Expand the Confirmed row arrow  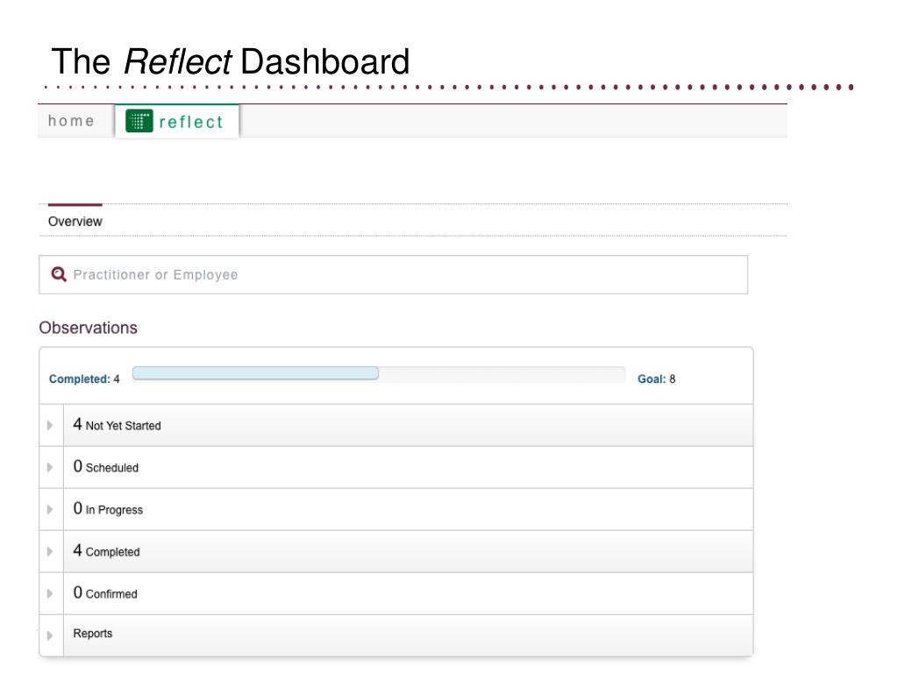pos(50,593)
